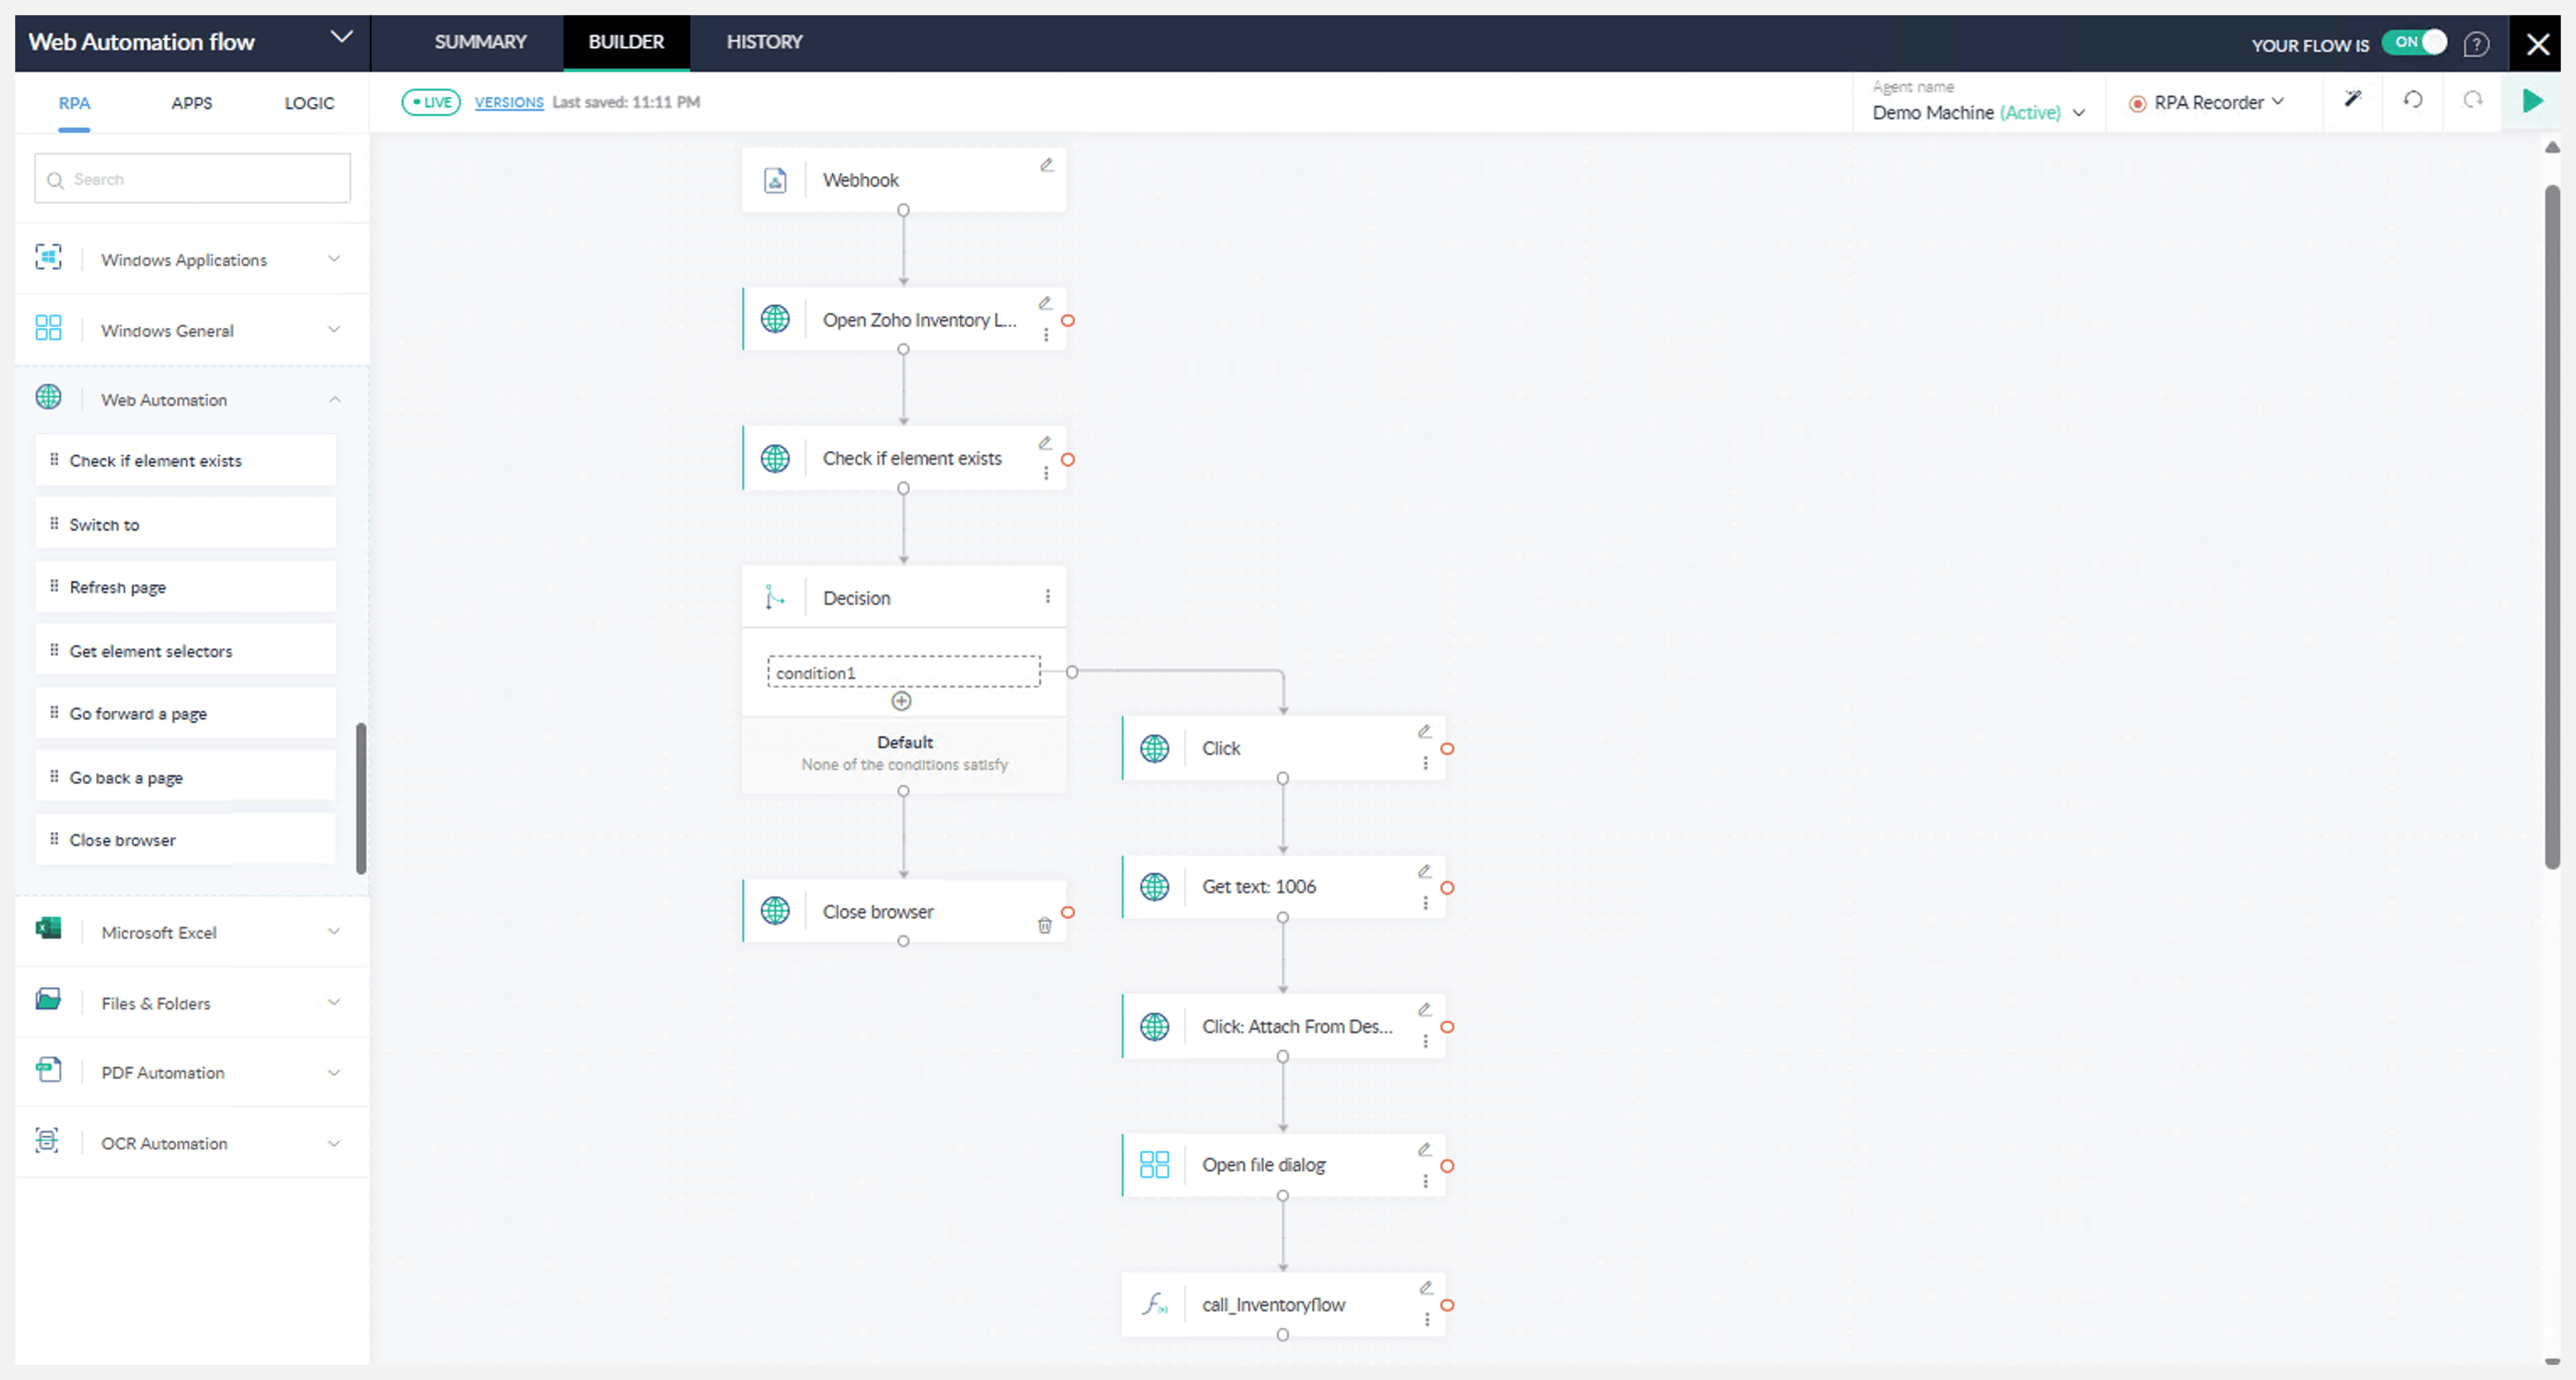Switch to the HISTORY tab
The image size is (2576, 1380).
point(764,42)
